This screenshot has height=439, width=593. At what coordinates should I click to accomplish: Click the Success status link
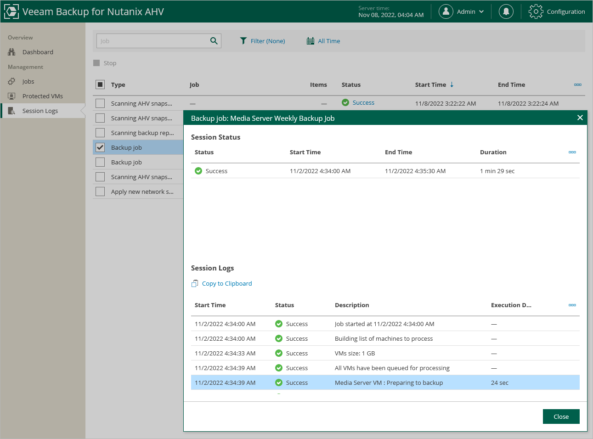tap(363, 103)
